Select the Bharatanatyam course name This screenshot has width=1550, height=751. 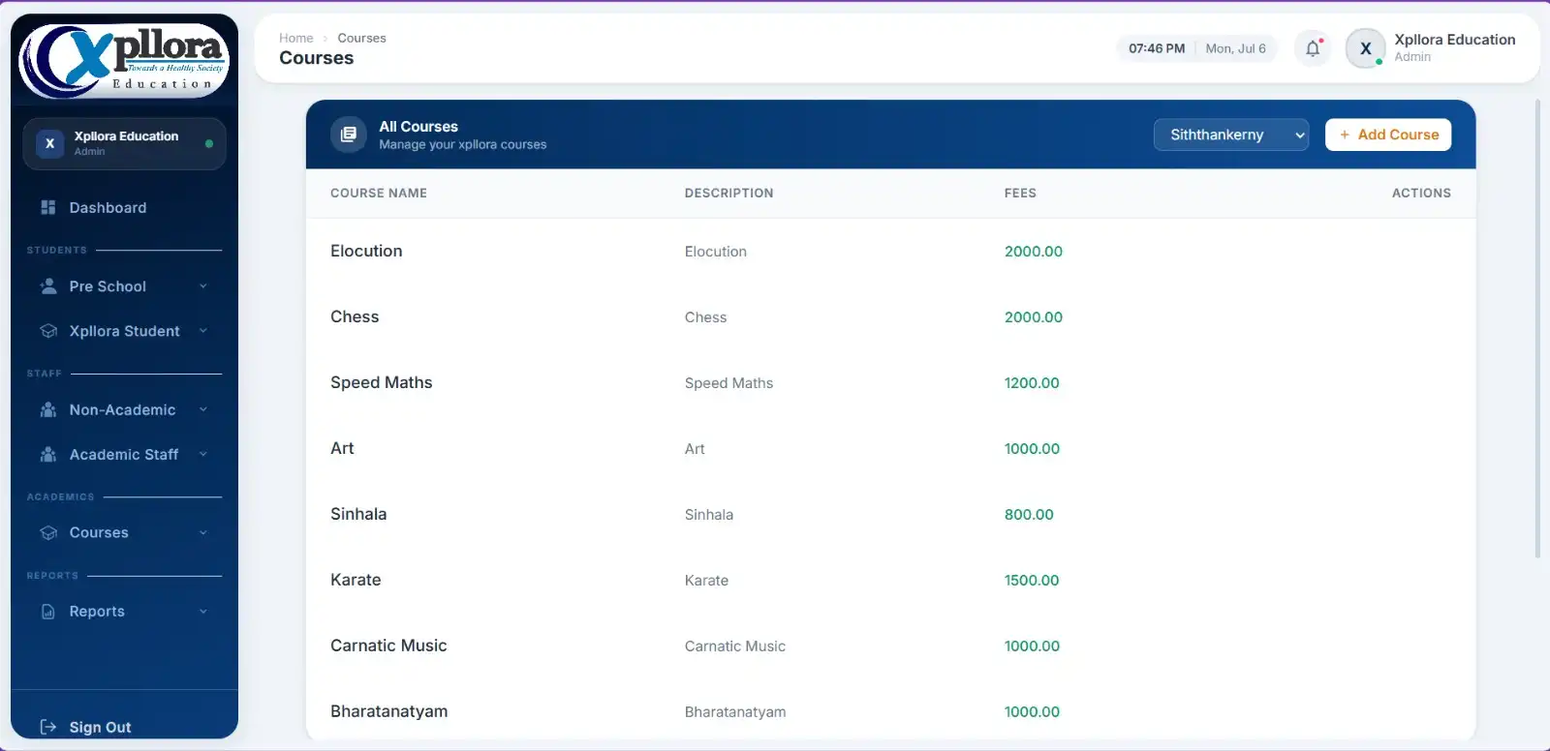(389, 711)
